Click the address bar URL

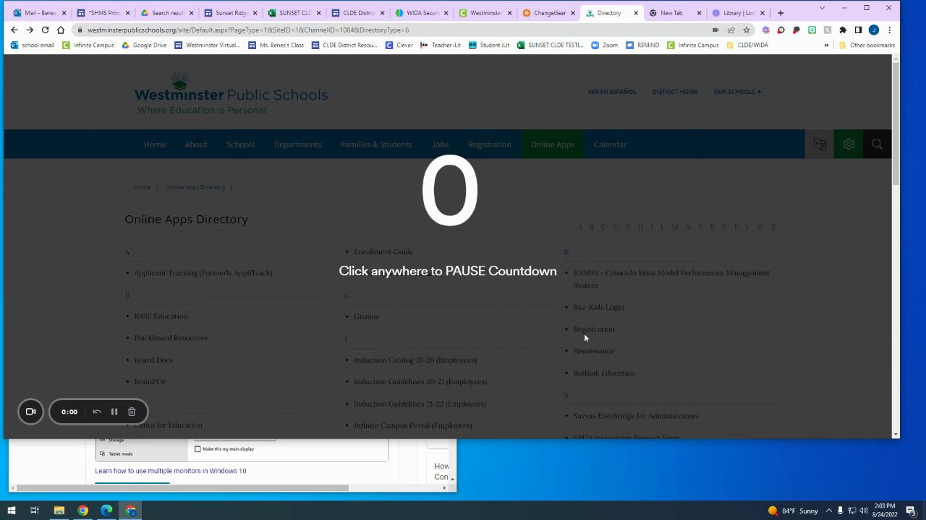[248, 30]
